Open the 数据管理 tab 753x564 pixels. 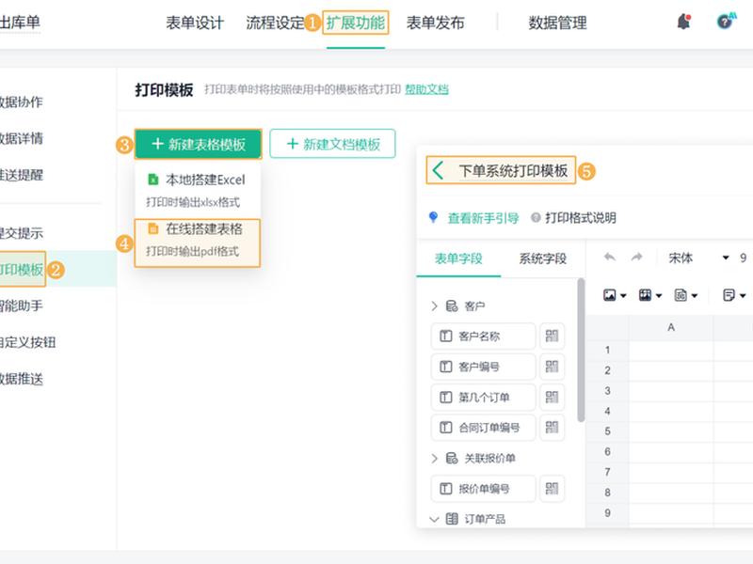557,23
